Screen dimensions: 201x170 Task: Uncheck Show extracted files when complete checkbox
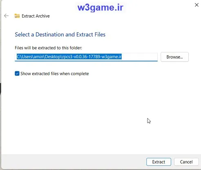point(17,73)
